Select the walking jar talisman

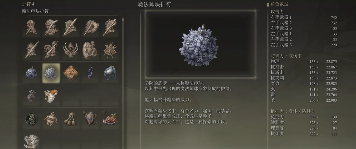pos(51,119)
